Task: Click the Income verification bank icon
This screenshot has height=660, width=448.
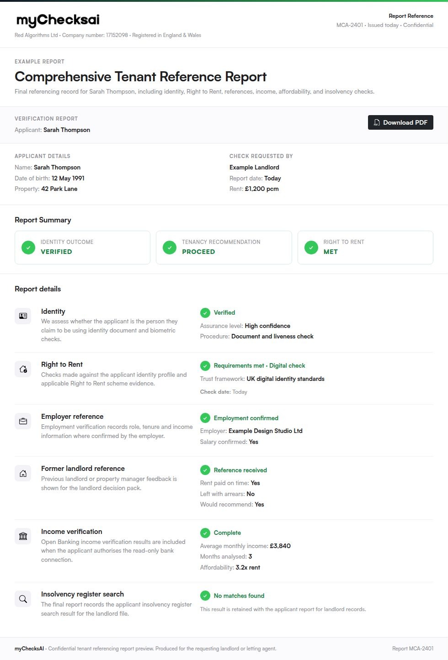Action: tap(23, 536)
